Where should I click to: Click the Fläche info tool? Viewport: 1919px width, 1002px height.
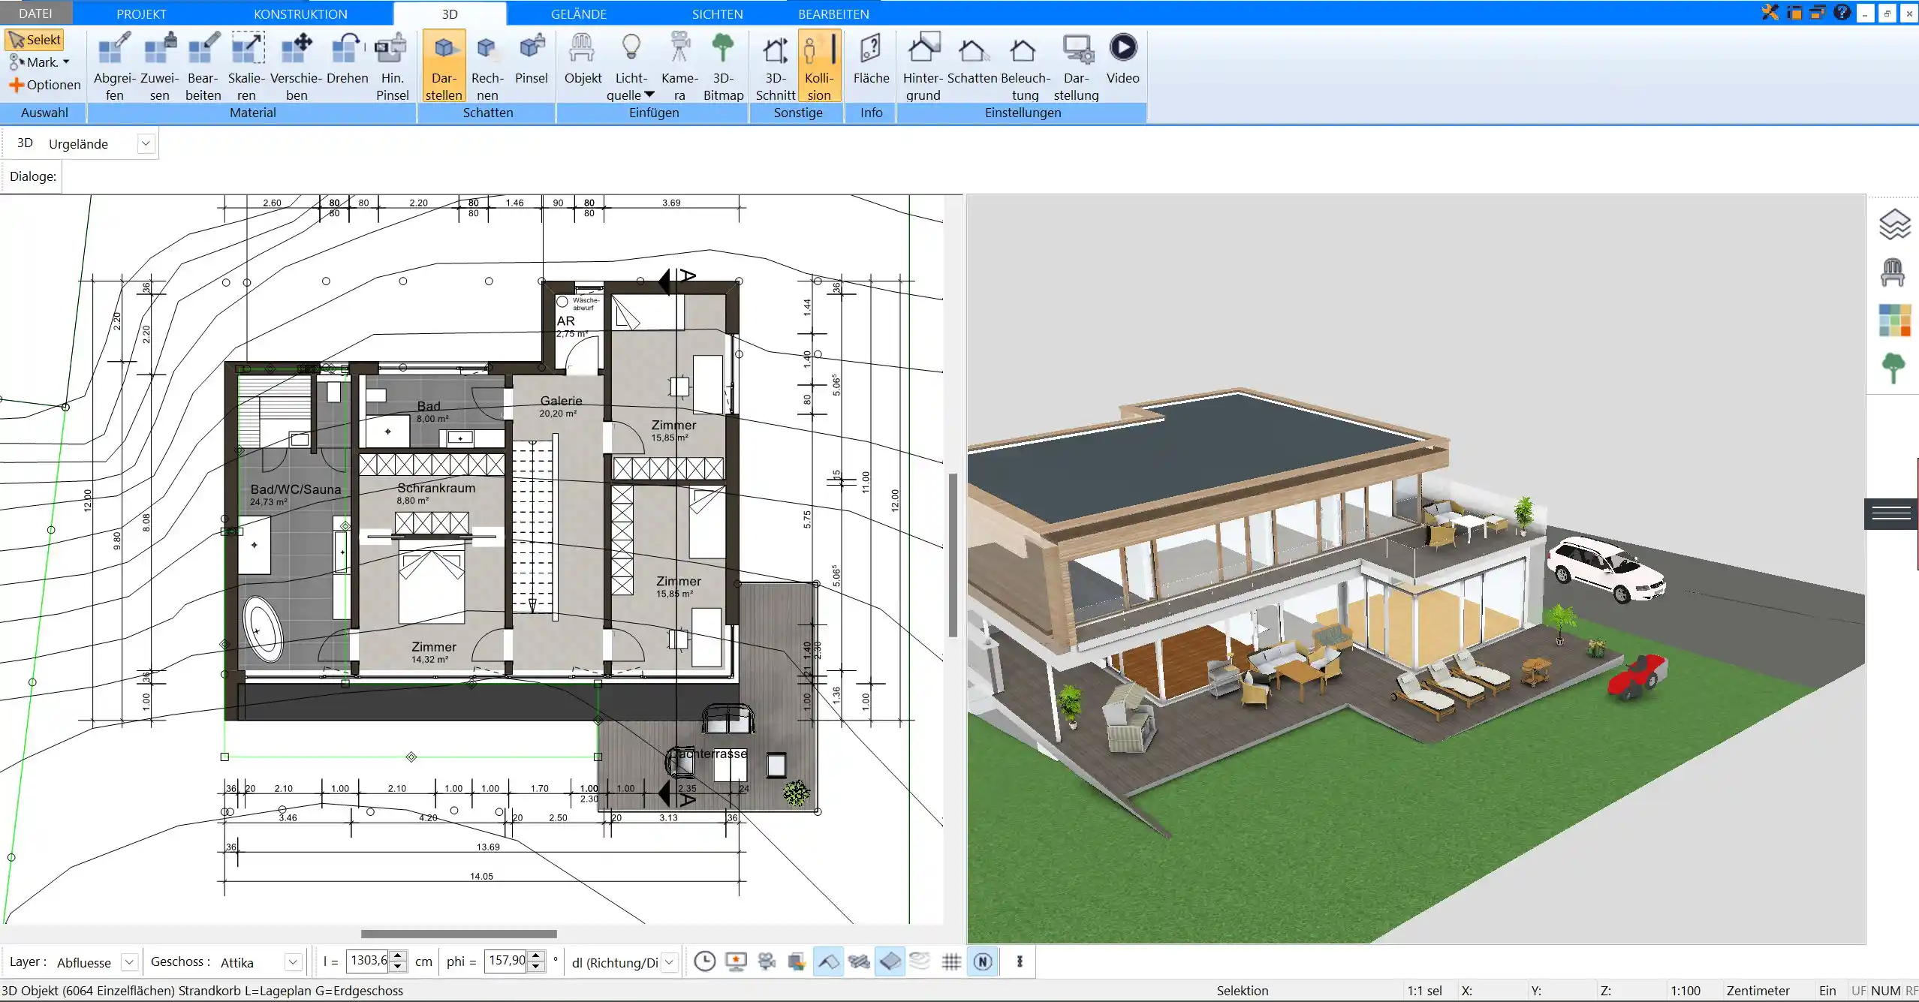871,59
